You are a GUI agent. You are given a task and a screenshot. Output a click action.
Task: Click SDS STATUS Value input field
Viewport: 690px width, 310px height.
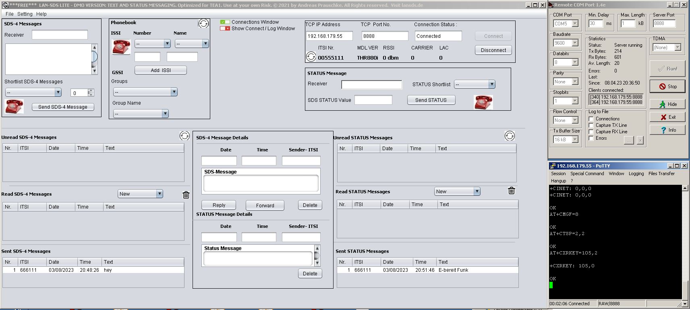(373, 100)
